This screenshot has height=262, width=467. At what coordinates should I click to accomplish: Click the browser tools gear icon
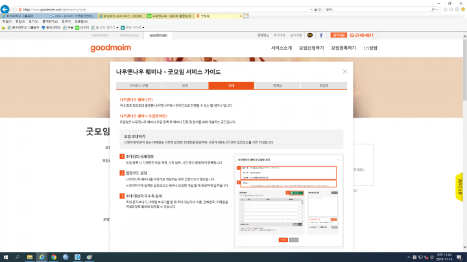[457, 10]
